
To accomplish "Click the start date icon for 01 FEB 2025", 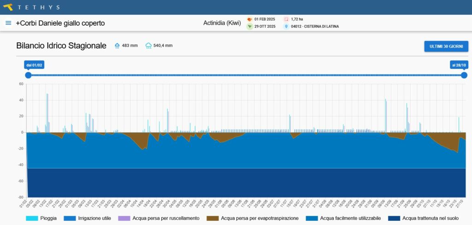I will click(x=249, y=19).
